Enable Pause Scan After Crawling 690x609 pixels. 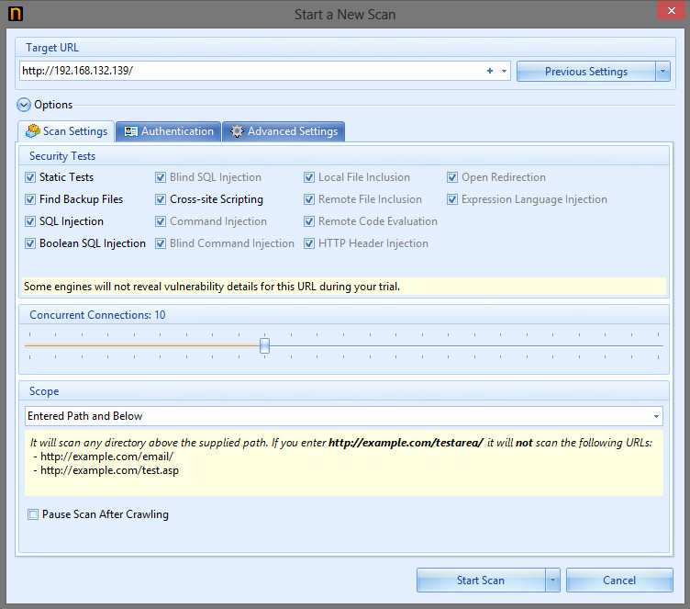point(33,514)
